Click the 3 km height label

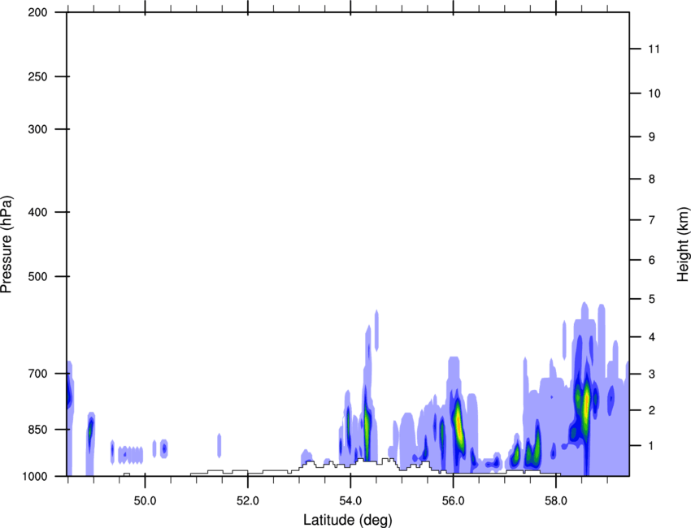pos(652,374)
